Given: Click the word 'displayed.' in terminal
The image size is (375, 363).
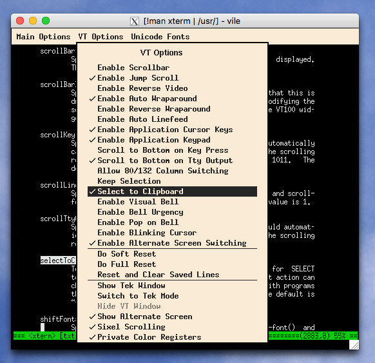Looking at the screenshot, I should point(295,59).
